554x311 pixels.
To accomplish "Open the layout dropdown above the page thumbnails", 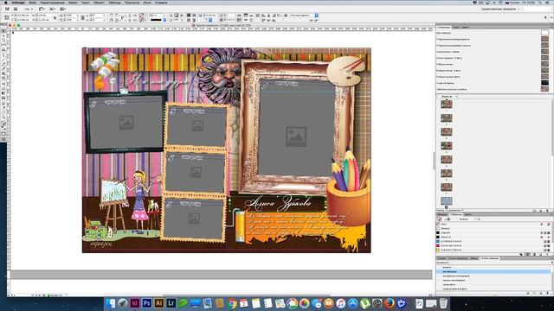I will coord(448,96).
